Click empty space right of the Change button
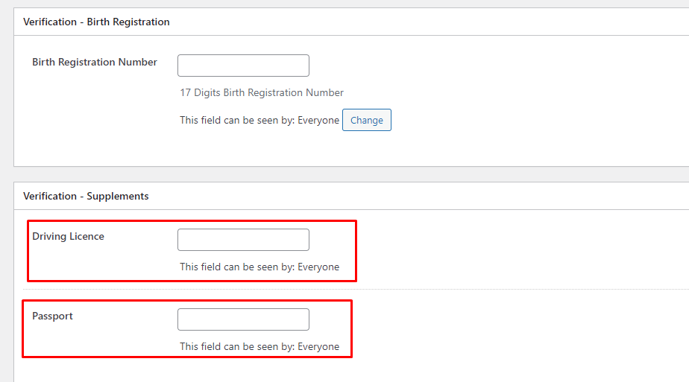This screenshot has width=689, height=382. [522, 120]
